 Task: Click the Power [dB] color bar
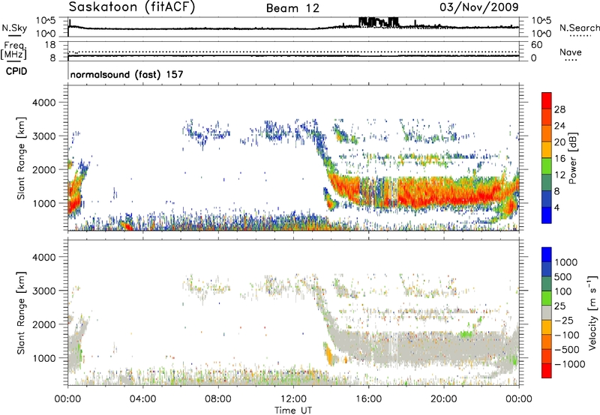547,158
